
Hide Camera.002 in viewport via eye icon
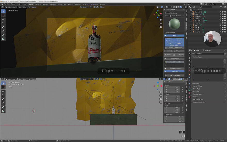221,12
